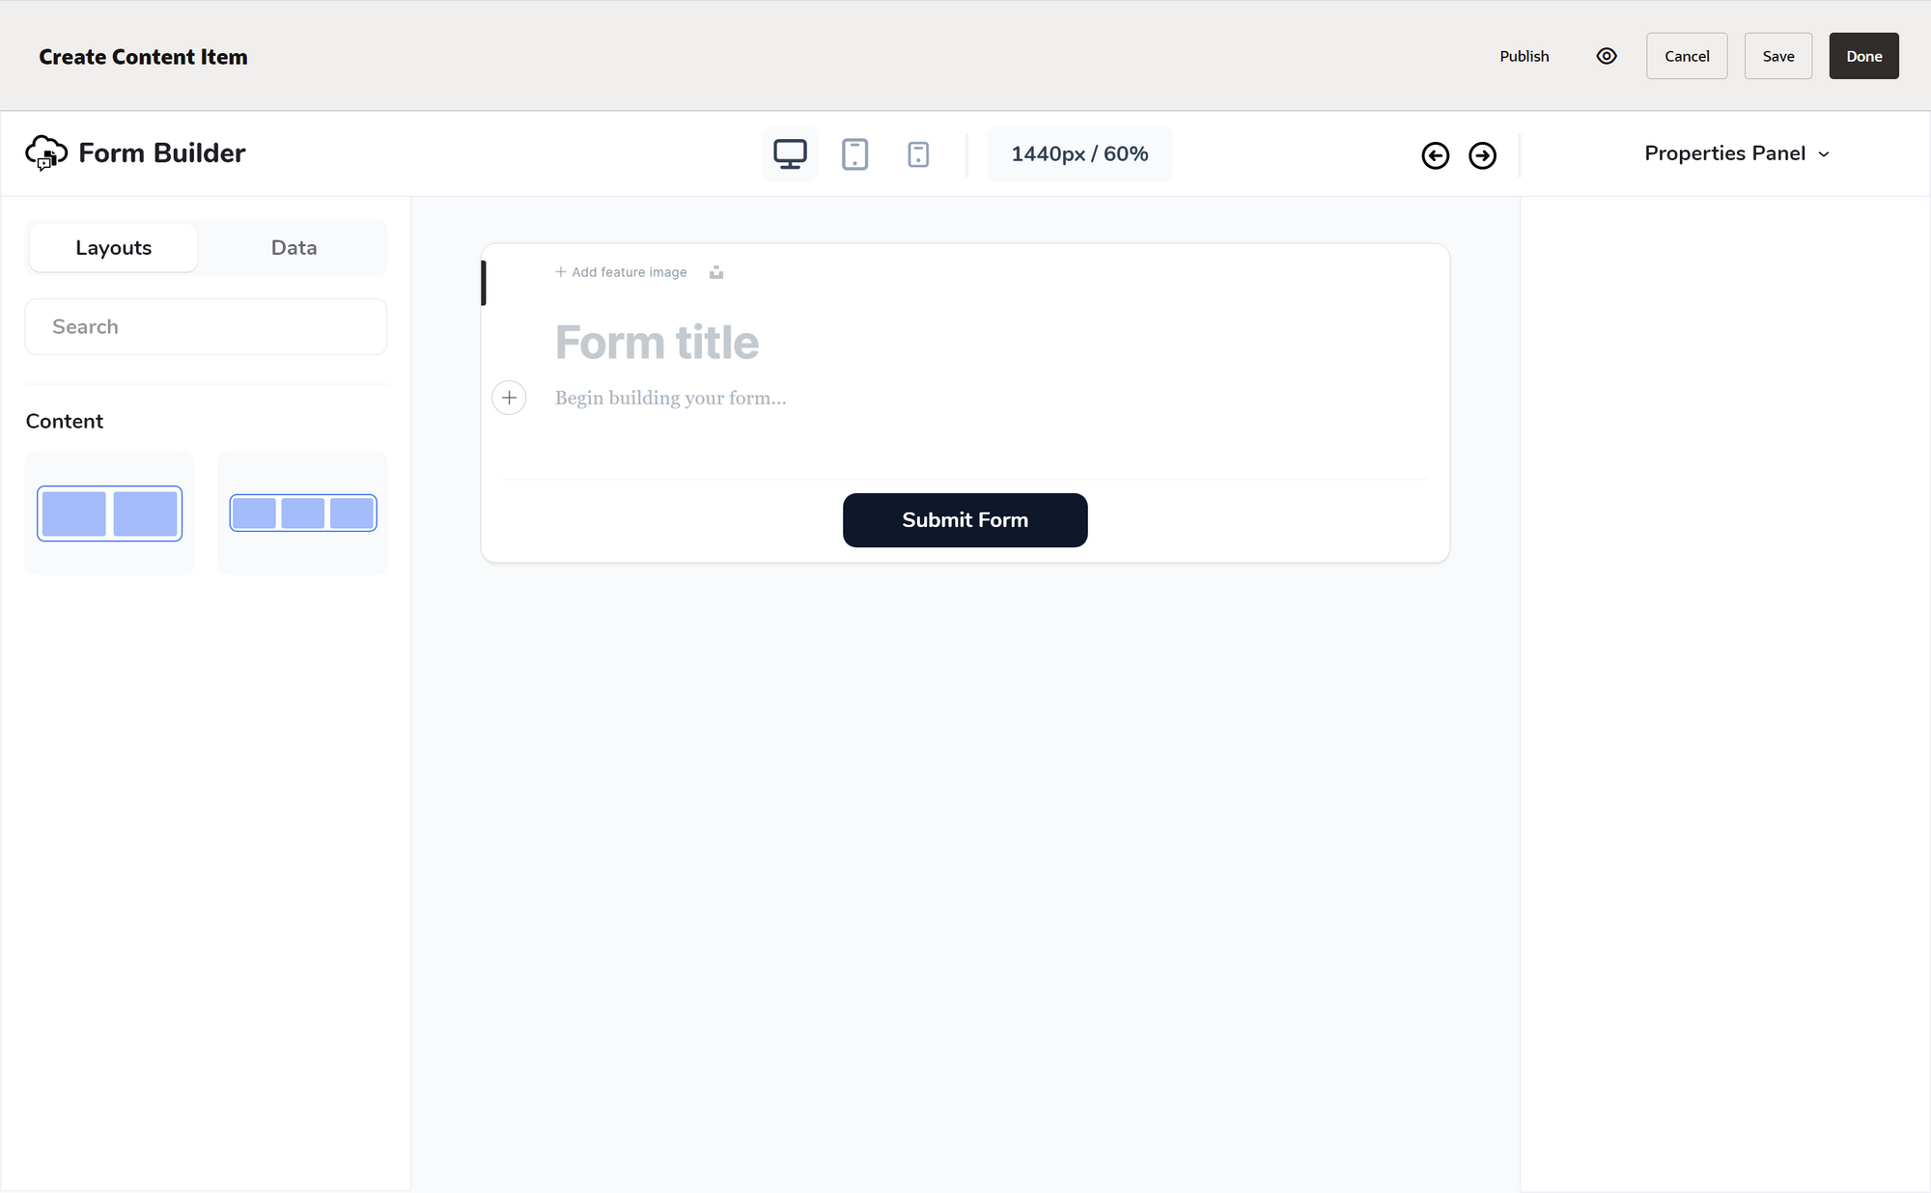Switch to the Data tab
The width and height of the screenshot is (1931, 1193).
coord(294,248)
